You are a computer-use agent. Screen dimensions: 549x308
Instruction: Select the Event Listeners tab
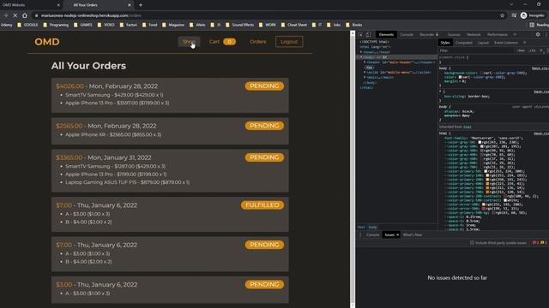click(x=506, y=43)
